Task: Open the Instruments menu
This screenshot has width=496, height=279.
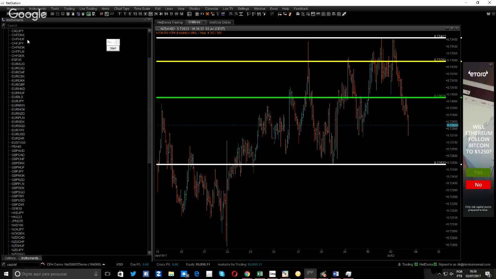Action: pyautogui.click(x=38, y=9)
